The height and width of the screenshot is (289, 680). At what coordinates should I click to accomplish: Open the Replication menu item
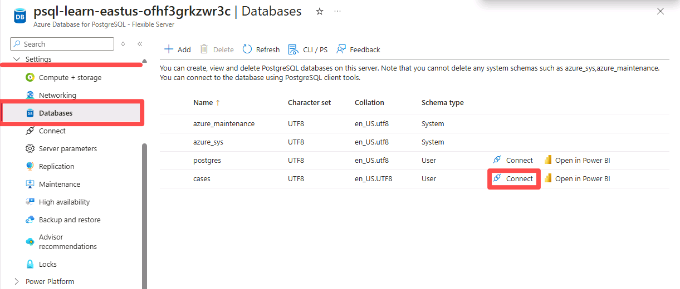click(x=56, y=166)
